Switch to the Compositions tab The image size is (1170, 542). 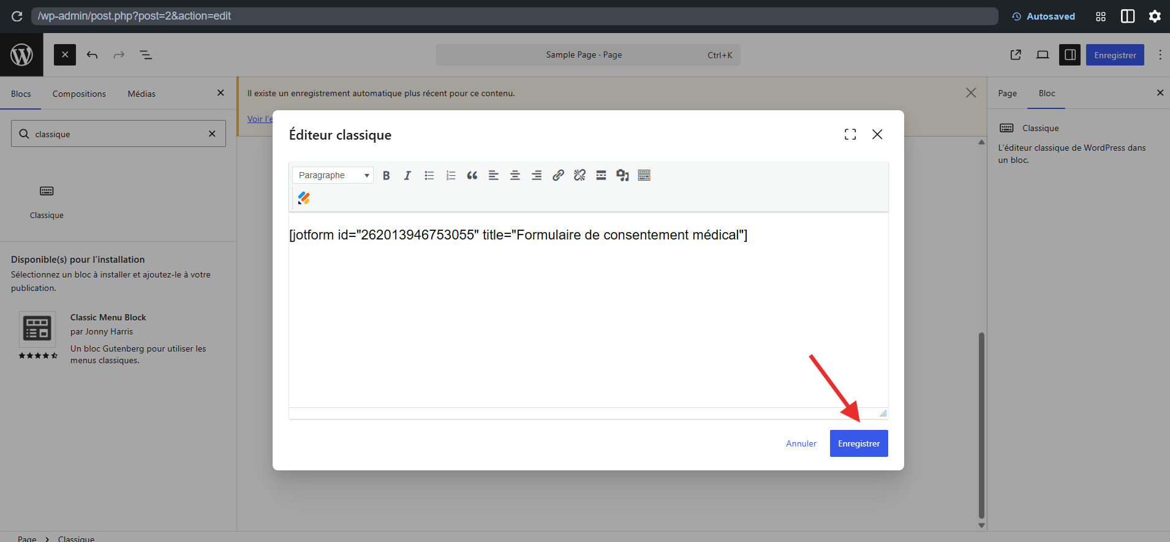click(79, 94)
